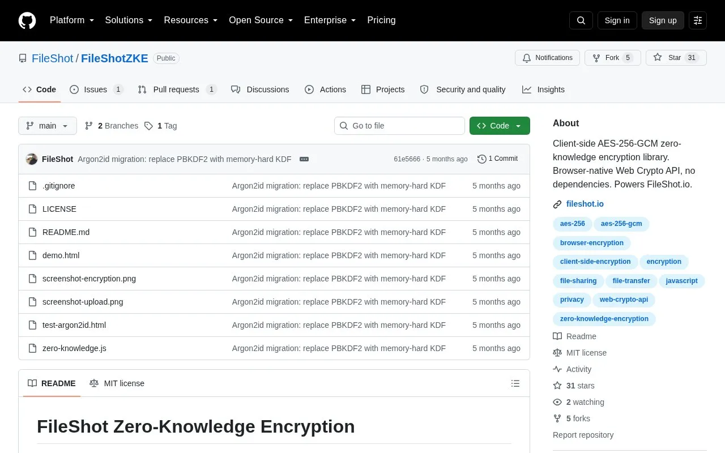Open the client-side-encryption topic
The width and height of the screenshot is (725, 453).
(595, 262)
